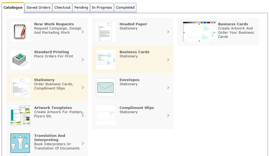The height and width of the screenshot is (156, 269).
Task: Click the Artwork Templates posters icon
Action: click(20, 115)
